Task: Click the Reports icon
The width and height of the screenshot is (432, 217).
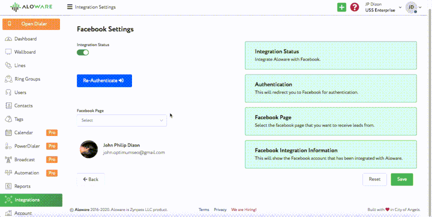Action: pos(8,186)
